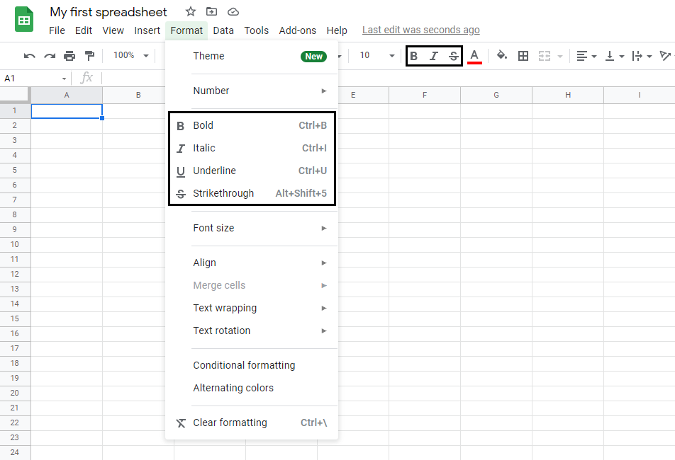Toggle Strikethrough in the toolbar
This screenshot has height=460, width=675.
[454, 56]
